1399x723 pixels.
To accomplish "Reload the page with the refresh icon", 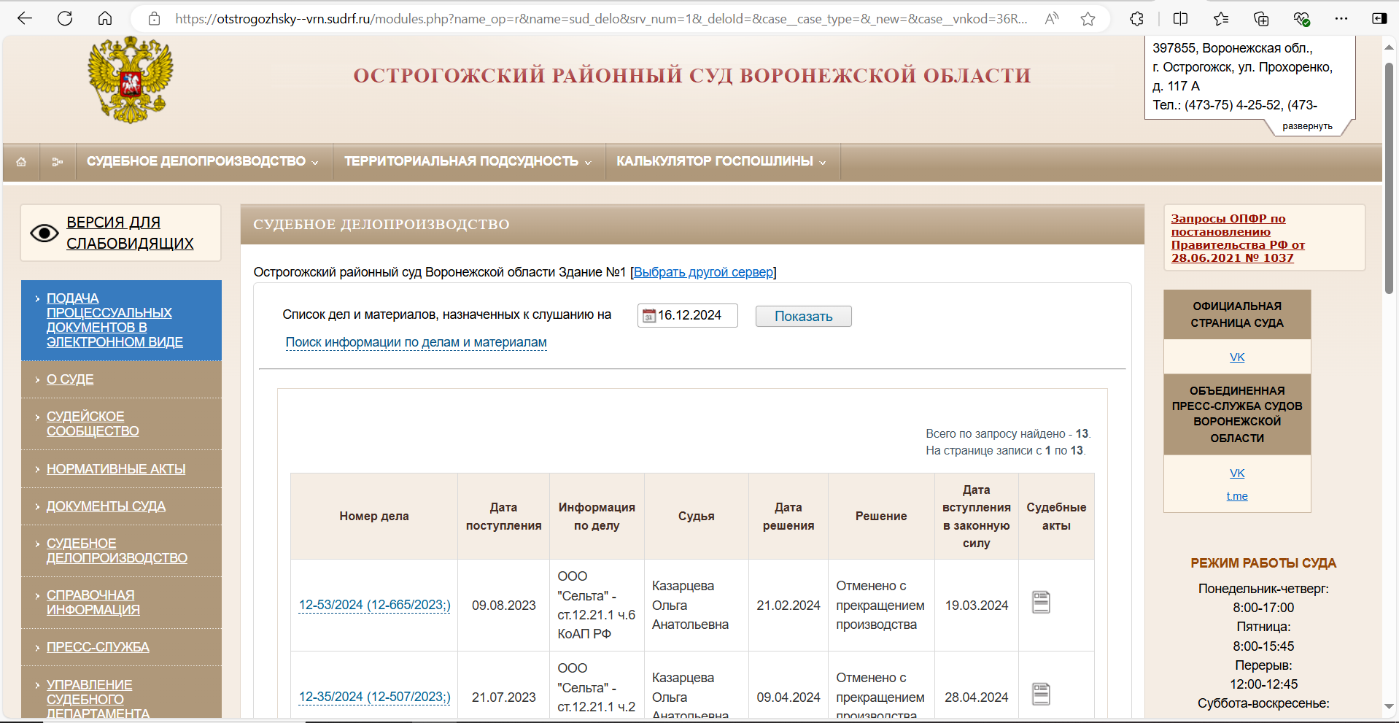I will [65, 19].
